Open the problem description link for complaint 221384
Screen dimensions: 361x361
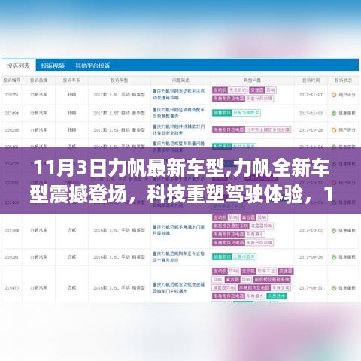(x=178, y=230)
